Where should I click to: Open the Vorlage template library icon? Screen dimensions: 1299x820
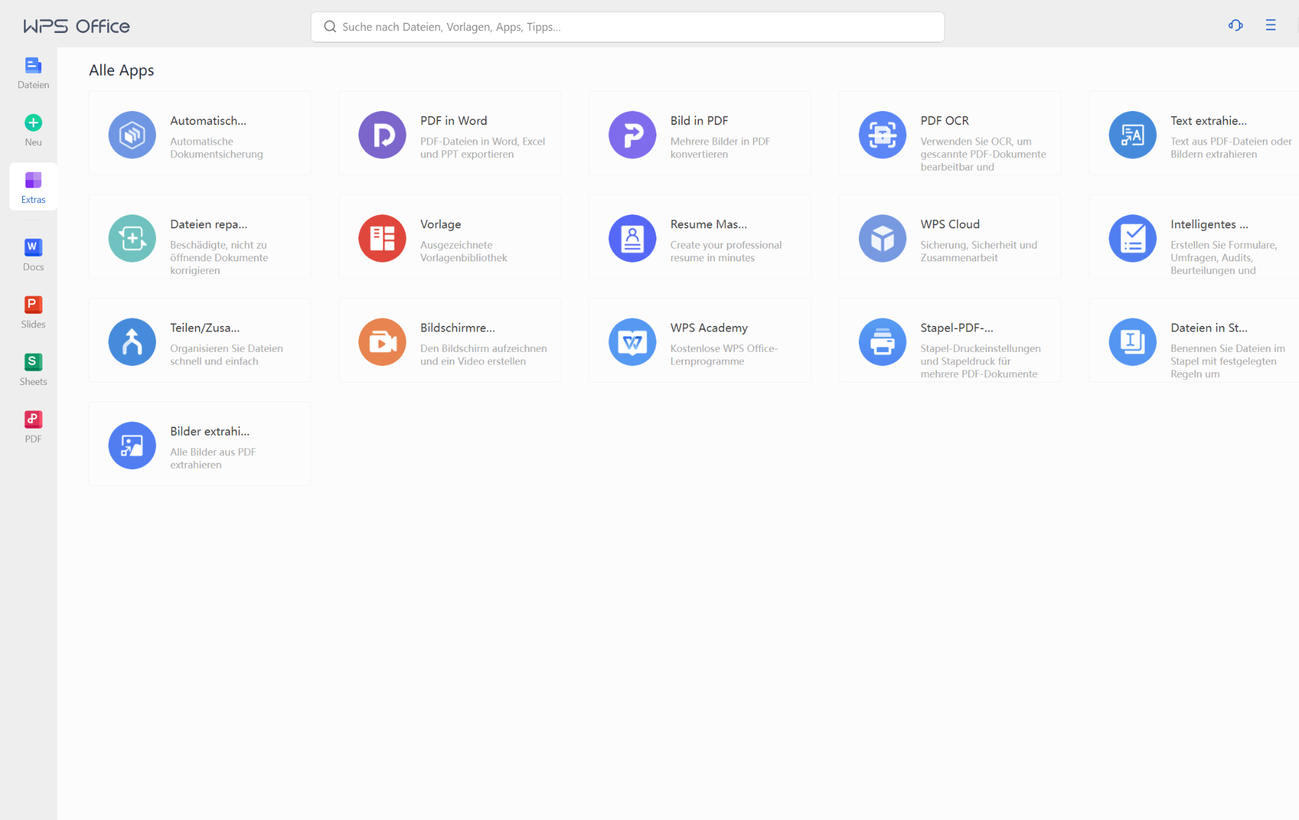[x=382, y=238]
